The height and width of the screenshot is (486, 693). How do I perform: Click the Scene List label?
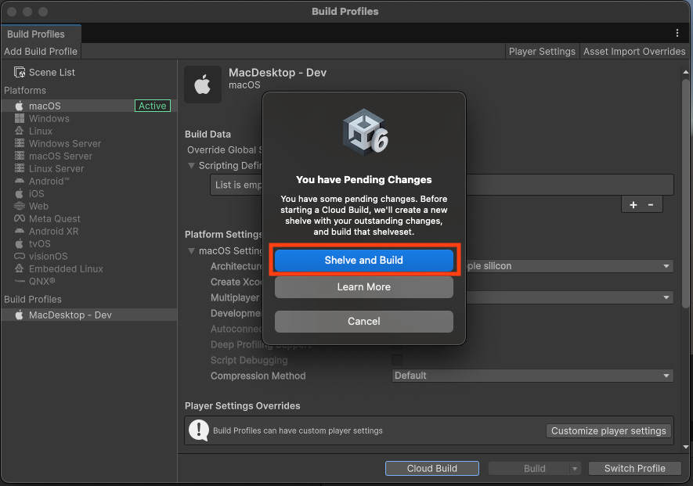(52, 73)
